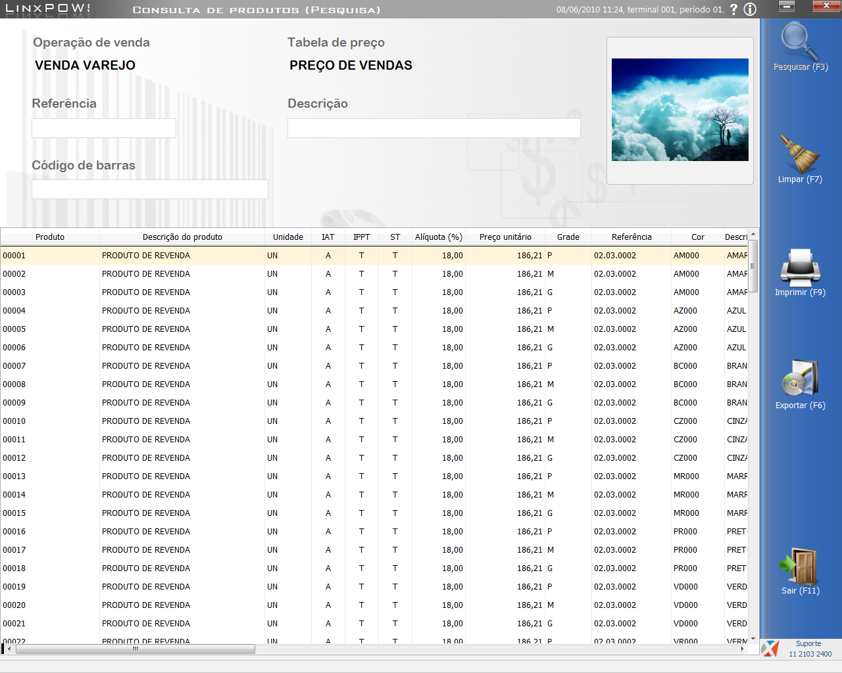
Task: Click the product image thumbnail
Action: pos(680,110)
